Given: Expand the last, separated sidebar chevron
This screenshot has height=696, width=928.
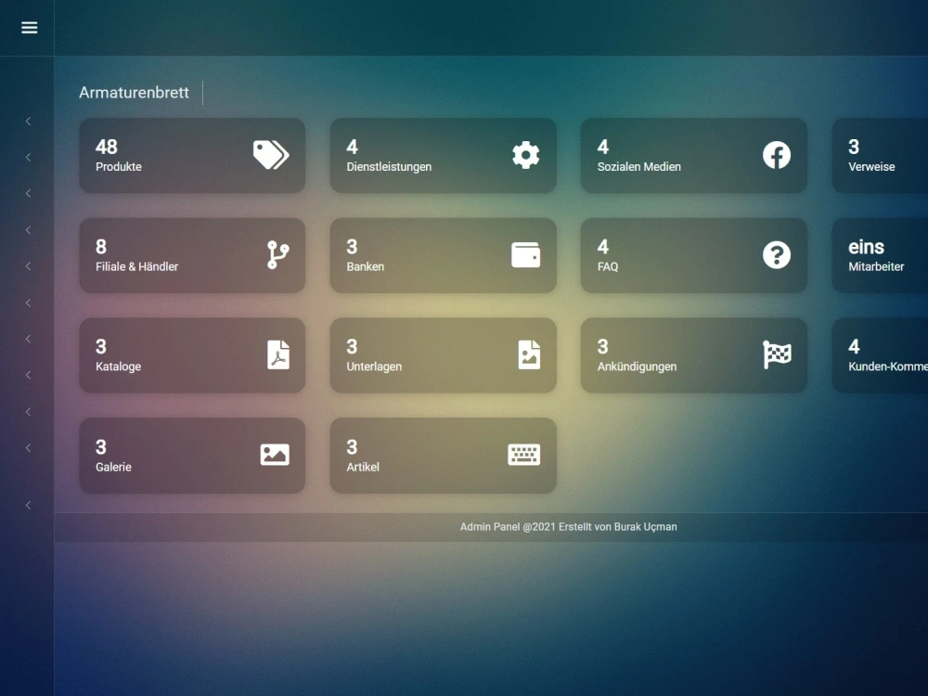Looking at the screenshot, I should (x=28, y=506).
